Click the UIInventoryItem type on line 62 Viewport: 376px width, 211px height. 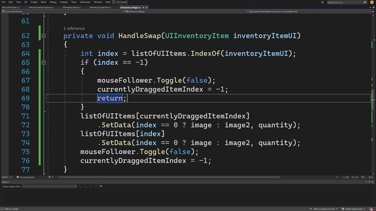pyautogui.click(x=197, y=36)
